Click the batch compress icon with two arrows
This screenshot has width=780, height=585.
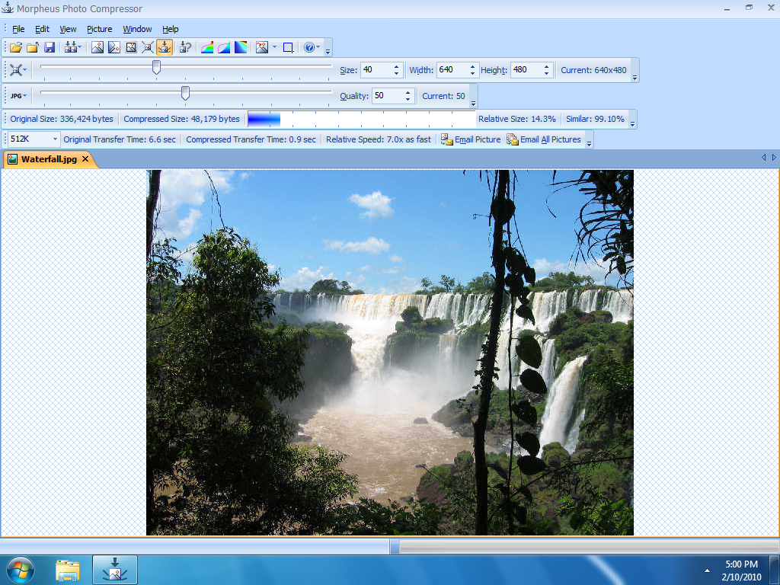tap(71, 47)
